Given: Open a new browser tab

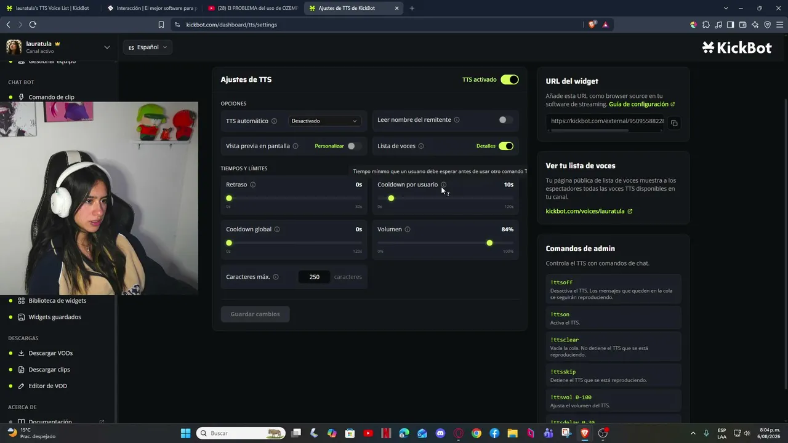Looking at the screenshot, I should pyautogui.click(x=412, y=8).
